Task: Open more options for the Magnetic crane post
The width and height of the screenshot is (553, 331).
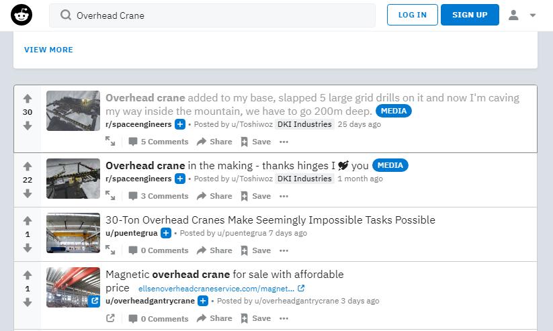Action: 284,319
